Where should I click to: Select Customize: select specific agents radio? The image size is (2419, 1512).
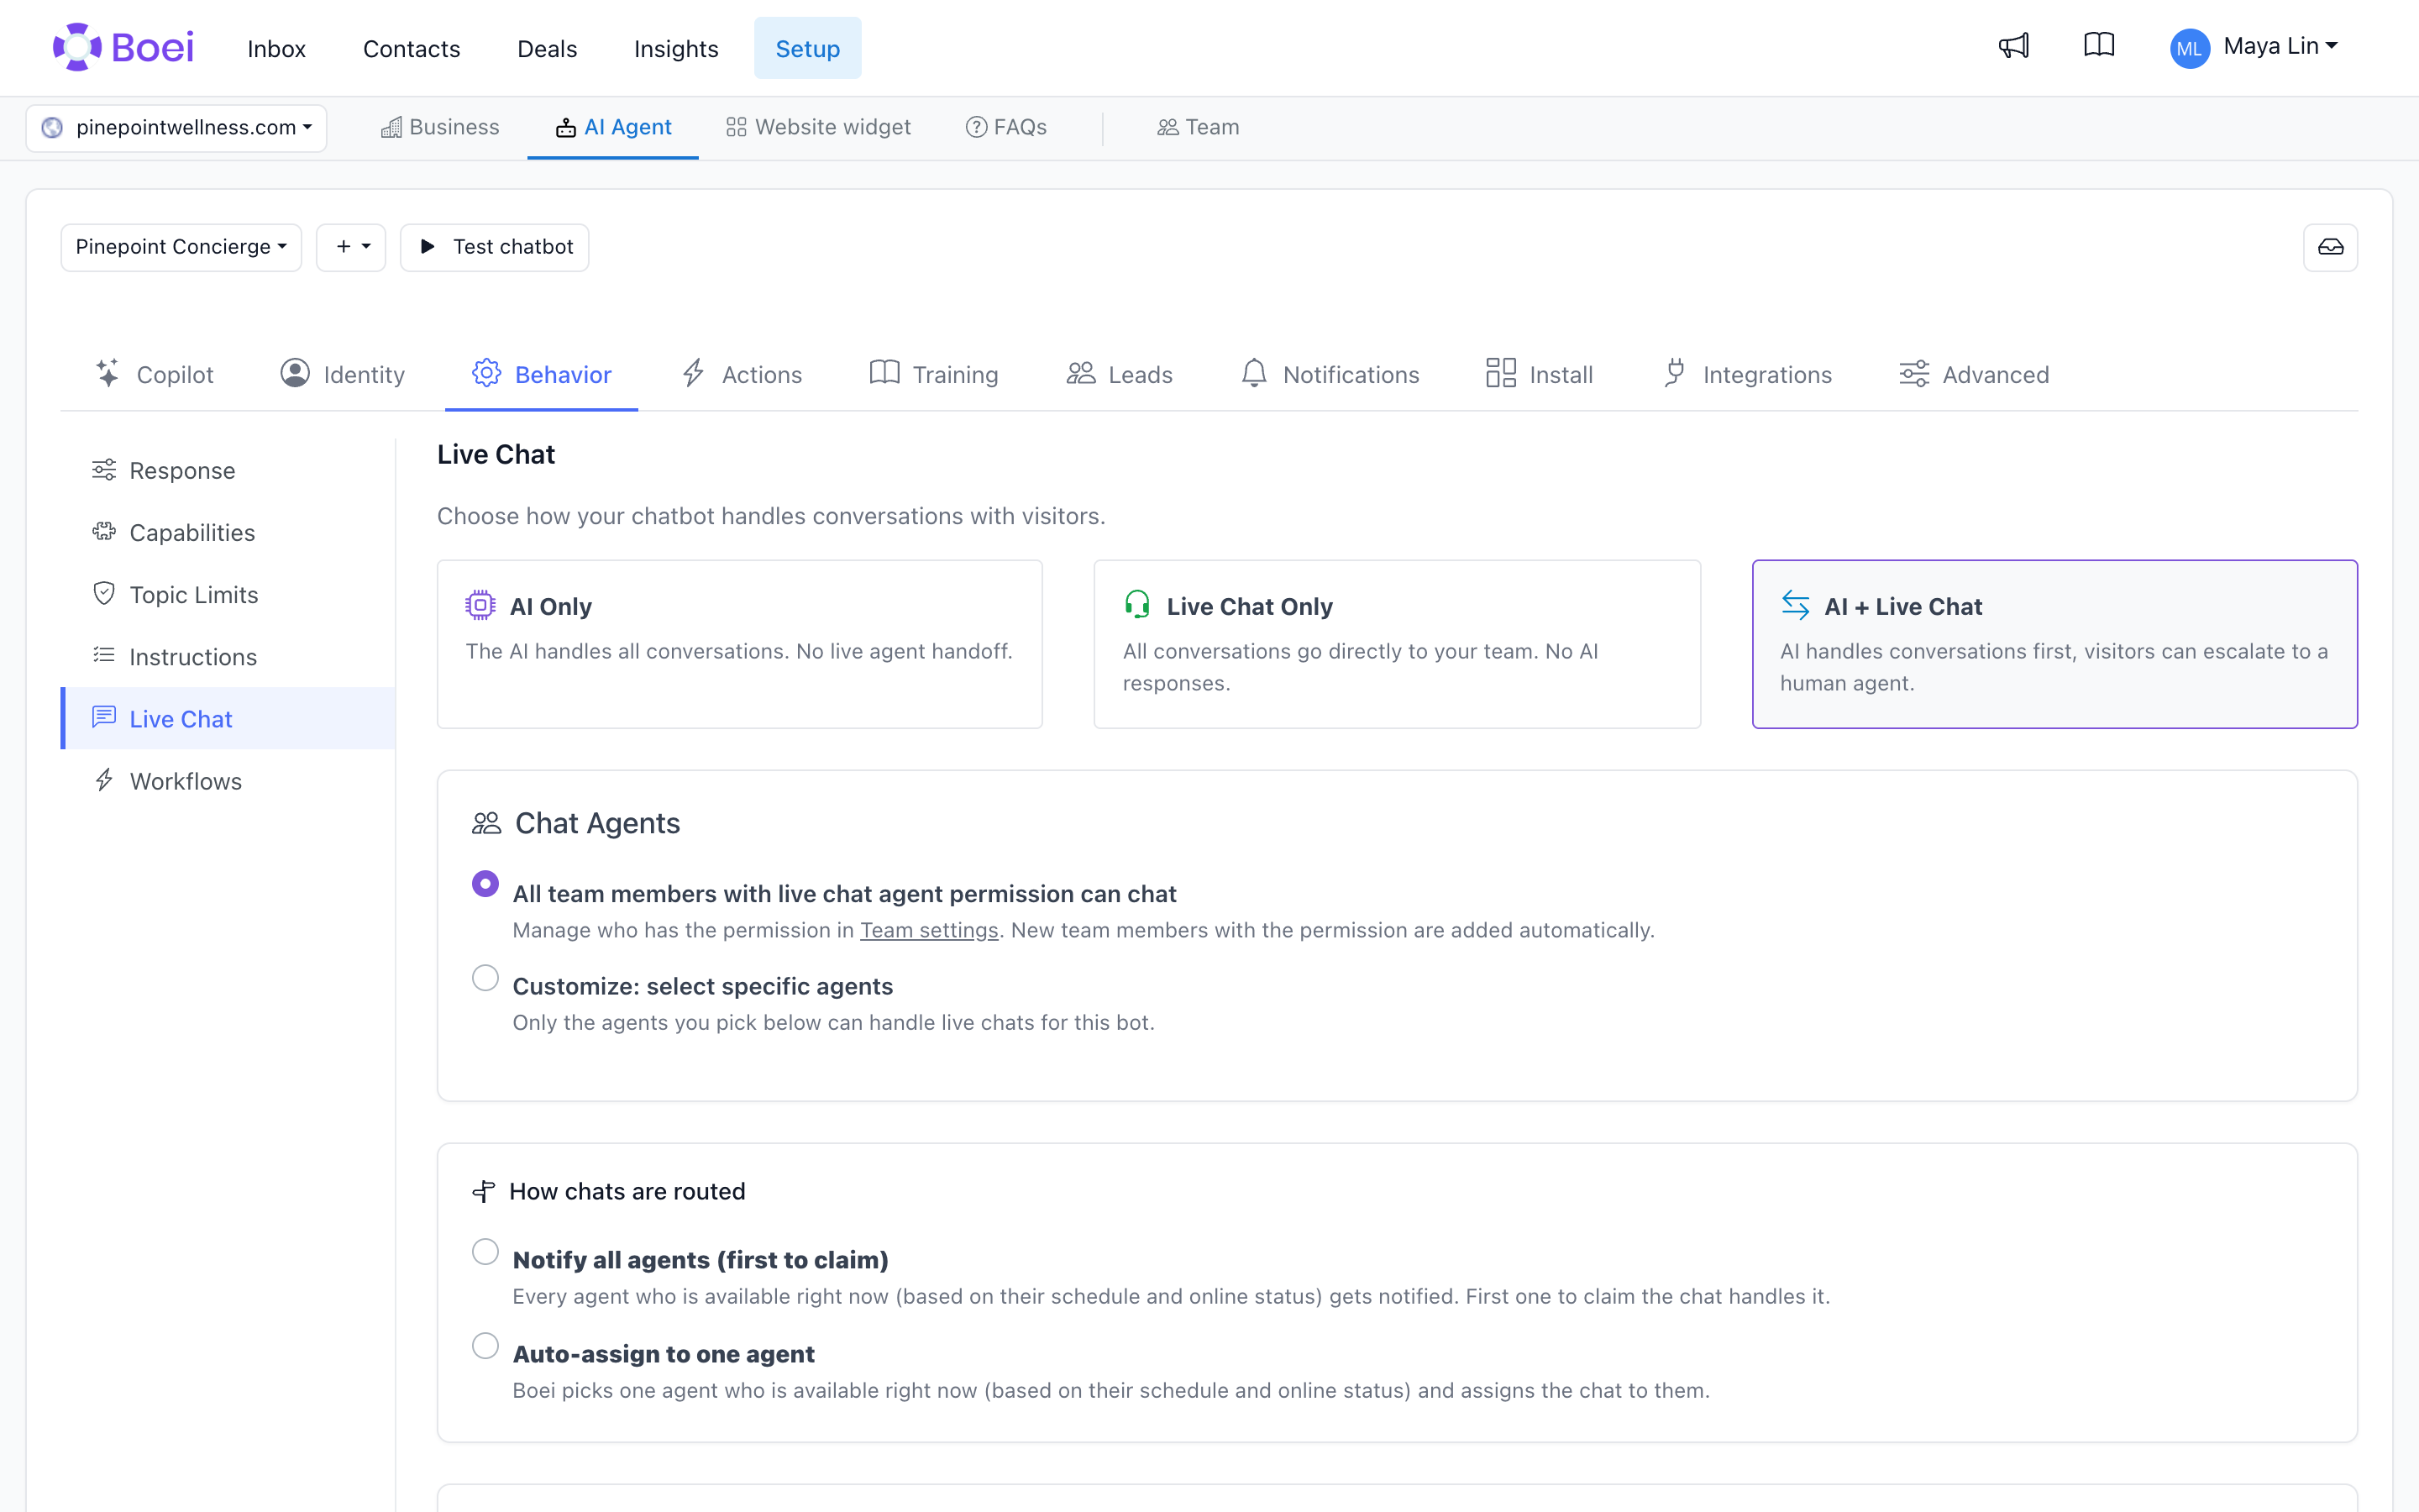point(485,977)
